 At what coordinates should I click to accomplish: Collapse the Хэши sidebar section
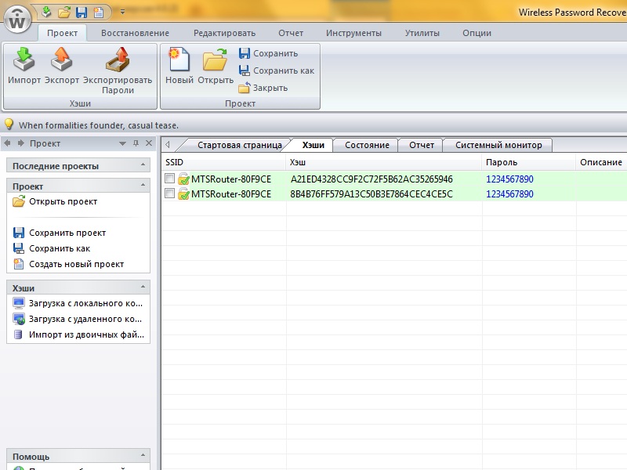click(x=143, y=287)
